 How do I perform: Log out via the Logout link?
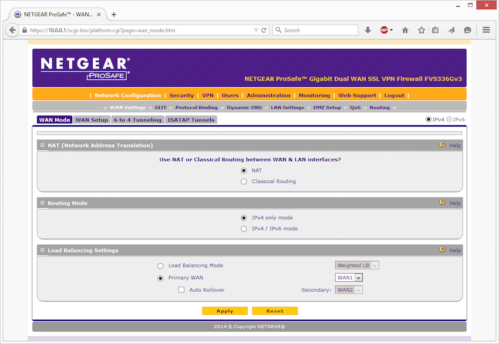pyautogui.click(x=395, y=96)
